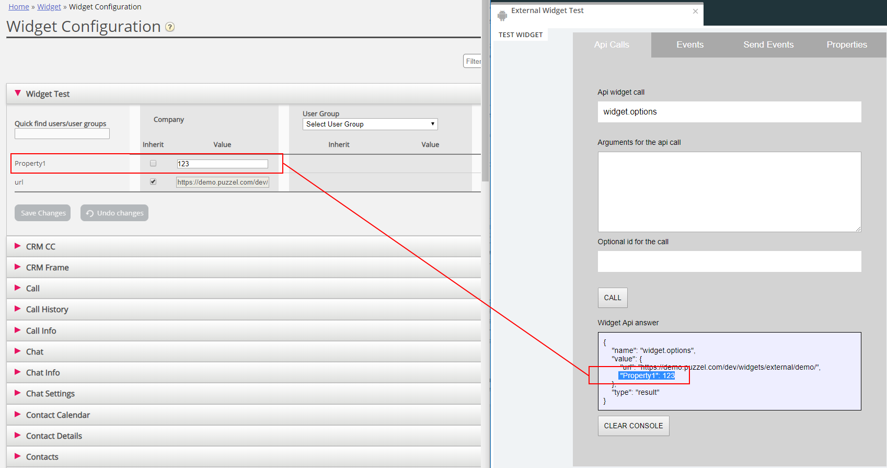Click the Android icon in External Widget Test tab
Viewport: 887px width, 468px height.
click(x=502, y=16)
